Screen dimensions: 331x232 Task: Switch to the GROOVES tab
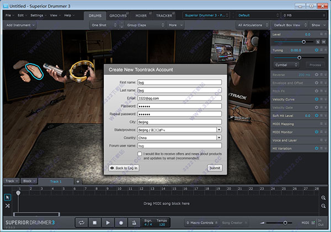(118, 15)
